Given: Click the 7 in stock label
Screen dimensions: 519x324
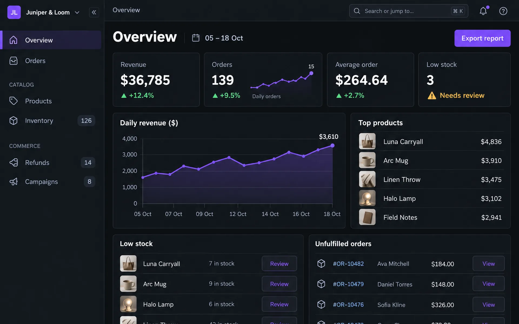Looking at the screenshot, I should [221, 264].
